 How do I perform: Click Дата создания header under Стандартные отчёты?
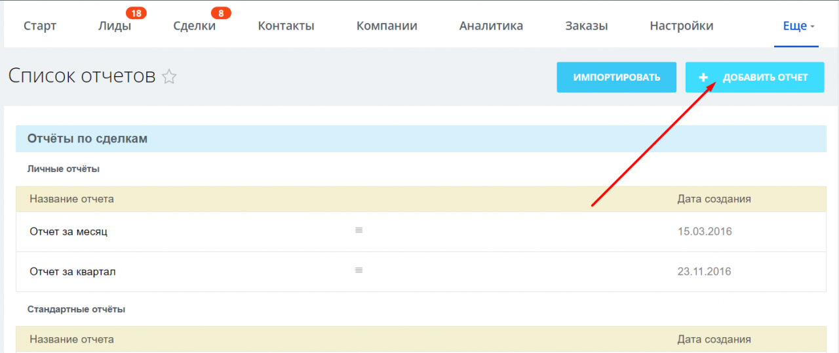(714, 339)
